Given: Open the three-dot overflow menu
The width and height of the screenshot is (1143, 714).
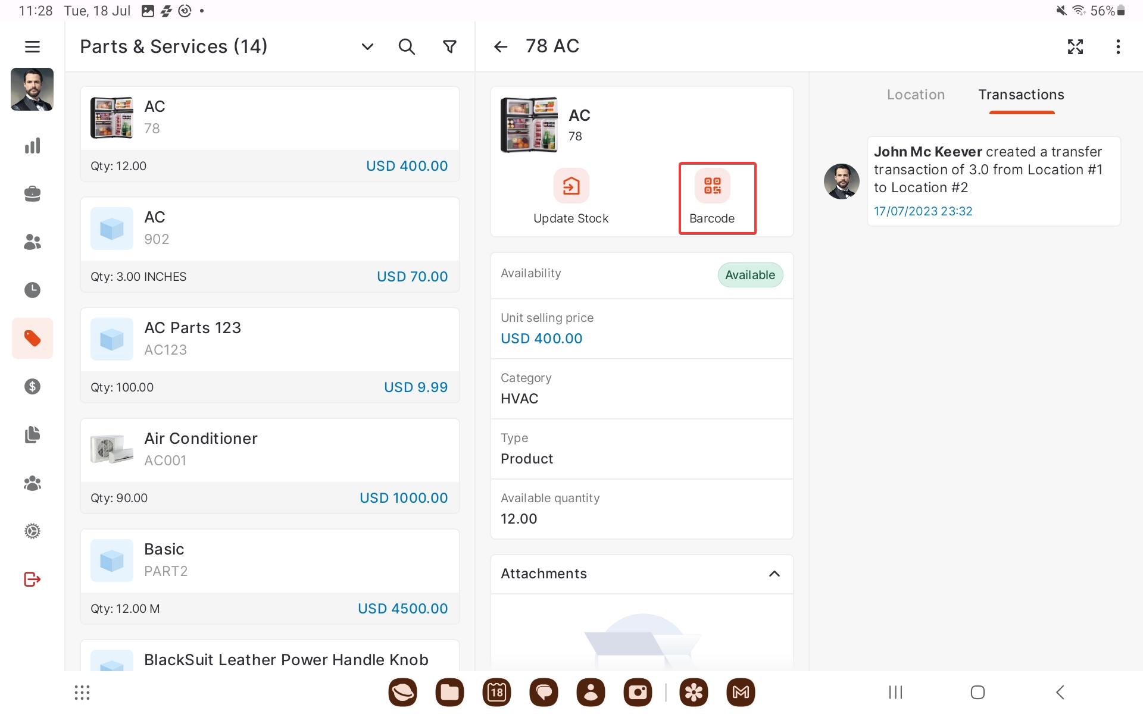Looking at the screenshot, I should [x=1118, y=46].
